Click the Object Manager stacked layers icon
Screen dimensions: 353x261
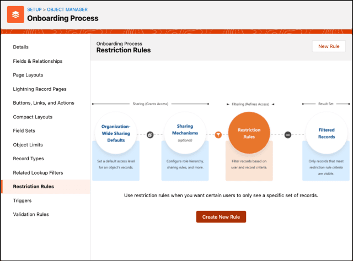[x=15, y=15]
